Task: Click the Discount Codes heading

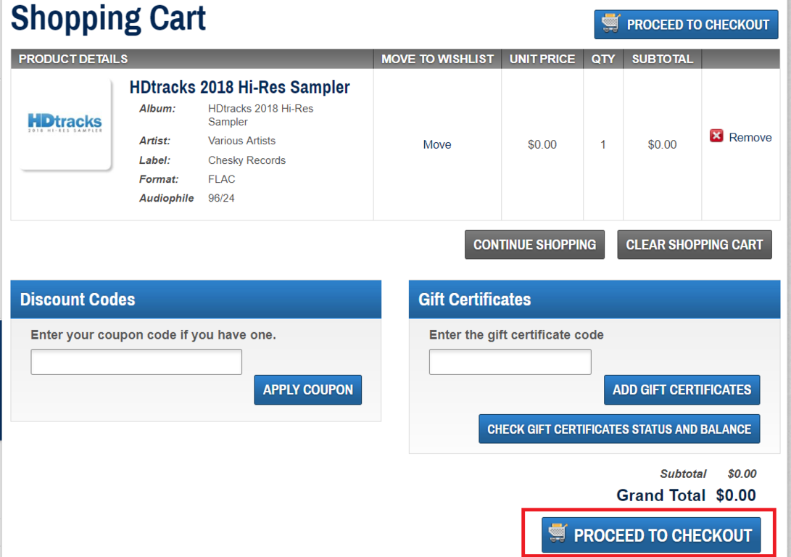Action: pos(78,300)
